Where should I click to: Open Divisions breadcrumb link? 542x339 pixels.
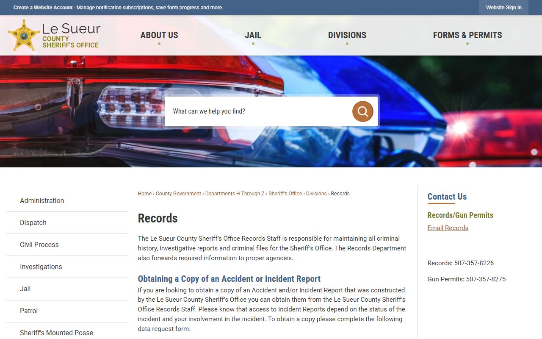pyautogui.click(x=316, y=194)
